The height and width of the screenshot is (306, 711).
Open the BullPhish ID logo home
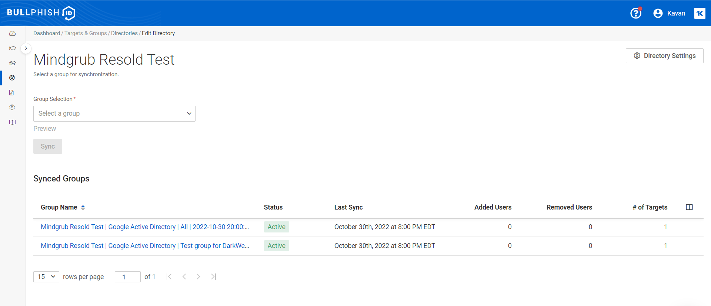[x=41, y=13]
